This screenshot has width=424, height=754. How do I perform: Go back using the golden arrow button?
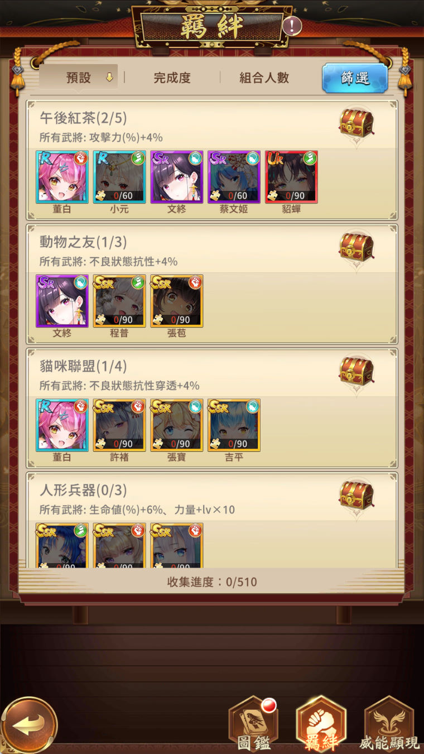[28, 726]
